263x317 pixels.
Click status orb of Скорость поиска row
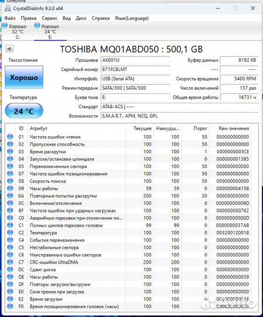pyautogui.click(x=10, y=181)
